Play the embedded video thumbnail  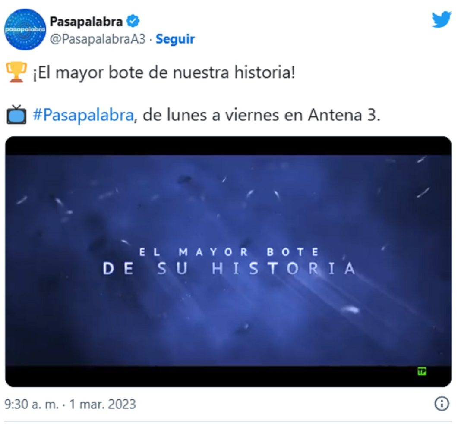(228, 261)
